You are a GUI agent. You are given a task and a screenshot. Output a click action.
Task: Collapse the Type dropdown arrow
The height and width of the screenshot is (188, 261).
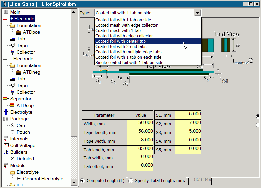tap(198, 13)
